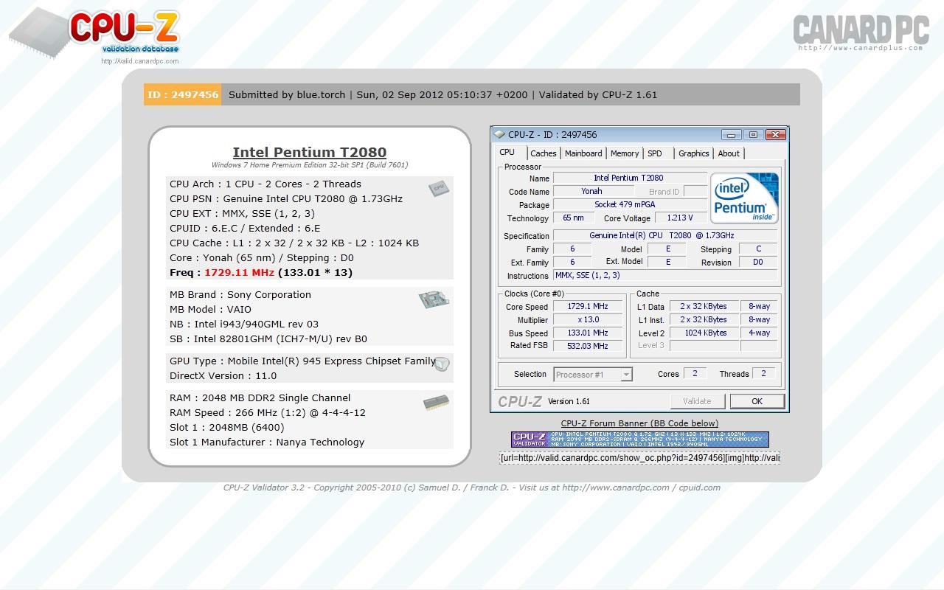Maximize the CPU-Z window

(753, 134)
